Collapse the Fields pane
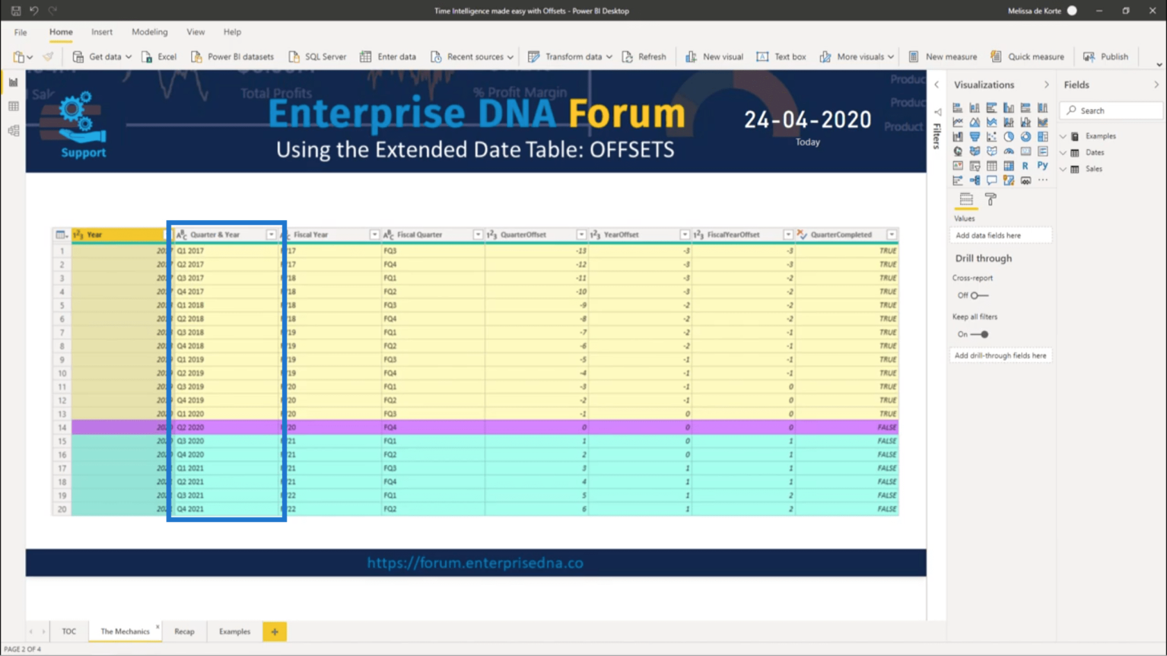This screenshot has height=656, width=1167. point(1157,85)
